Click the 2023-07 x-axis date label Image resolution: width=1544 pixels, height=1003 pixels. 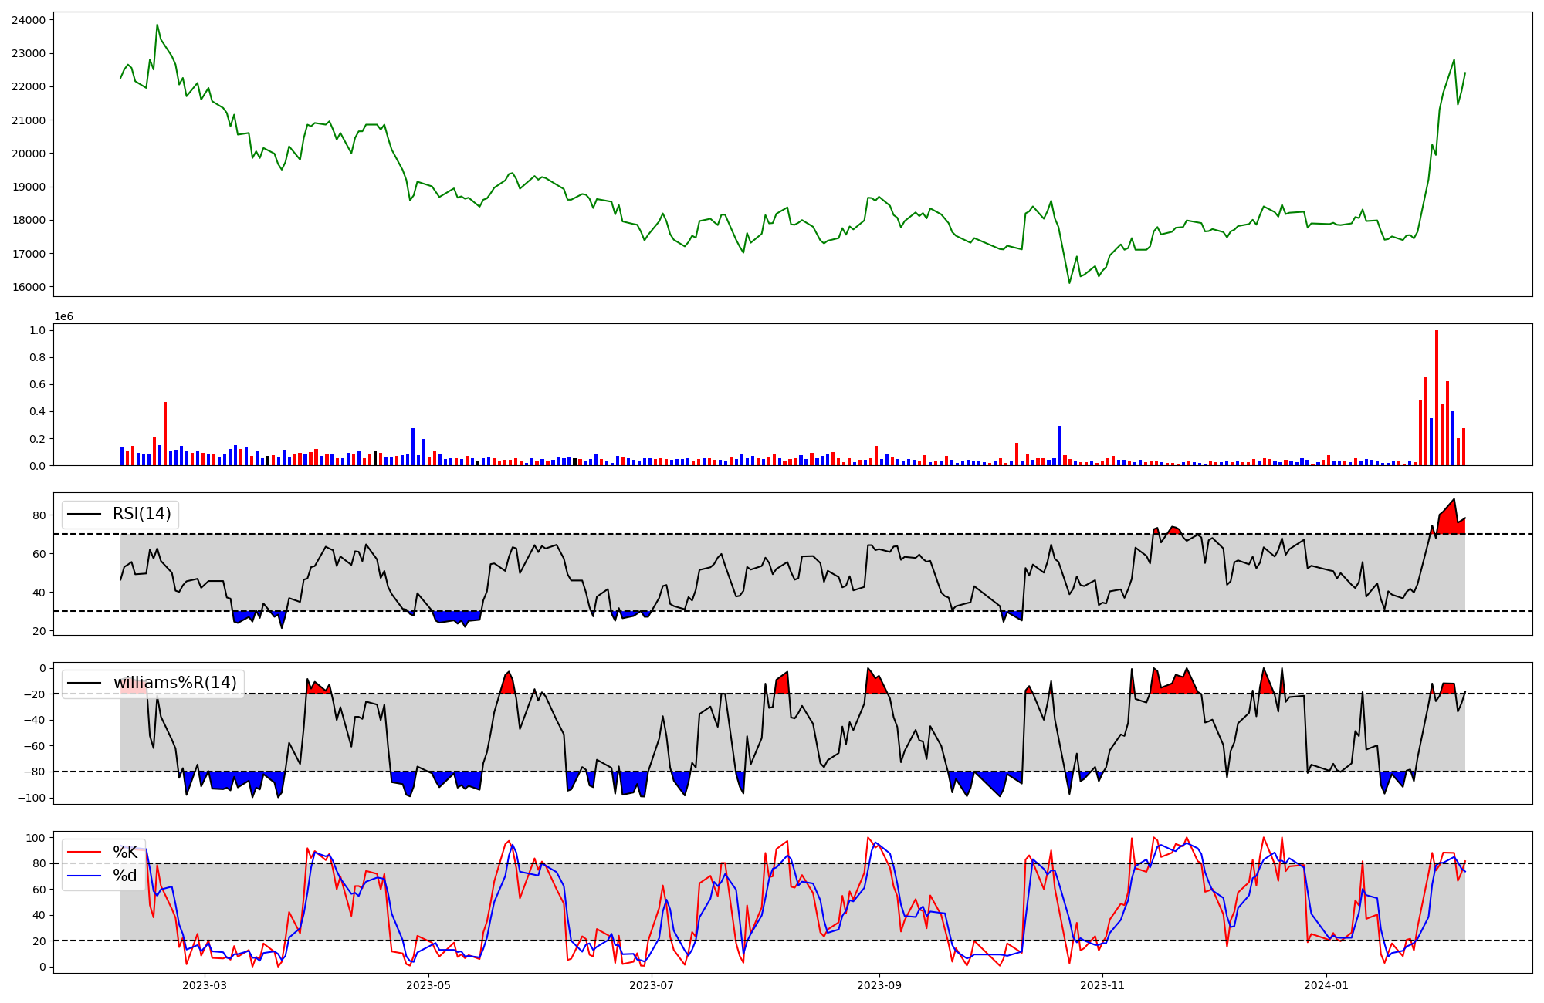652,985
